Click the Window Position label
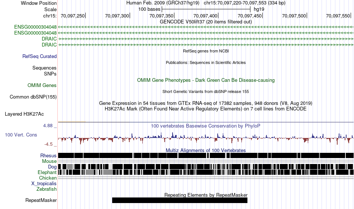 39,3
